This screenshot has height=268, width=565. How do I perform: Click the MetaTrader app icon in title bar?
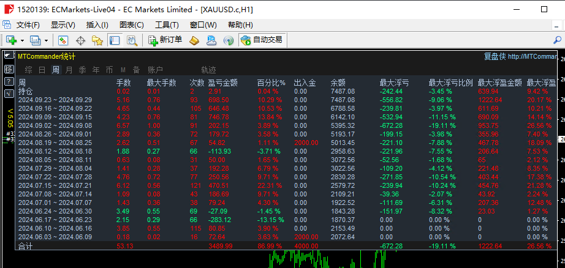coord(9,10)
